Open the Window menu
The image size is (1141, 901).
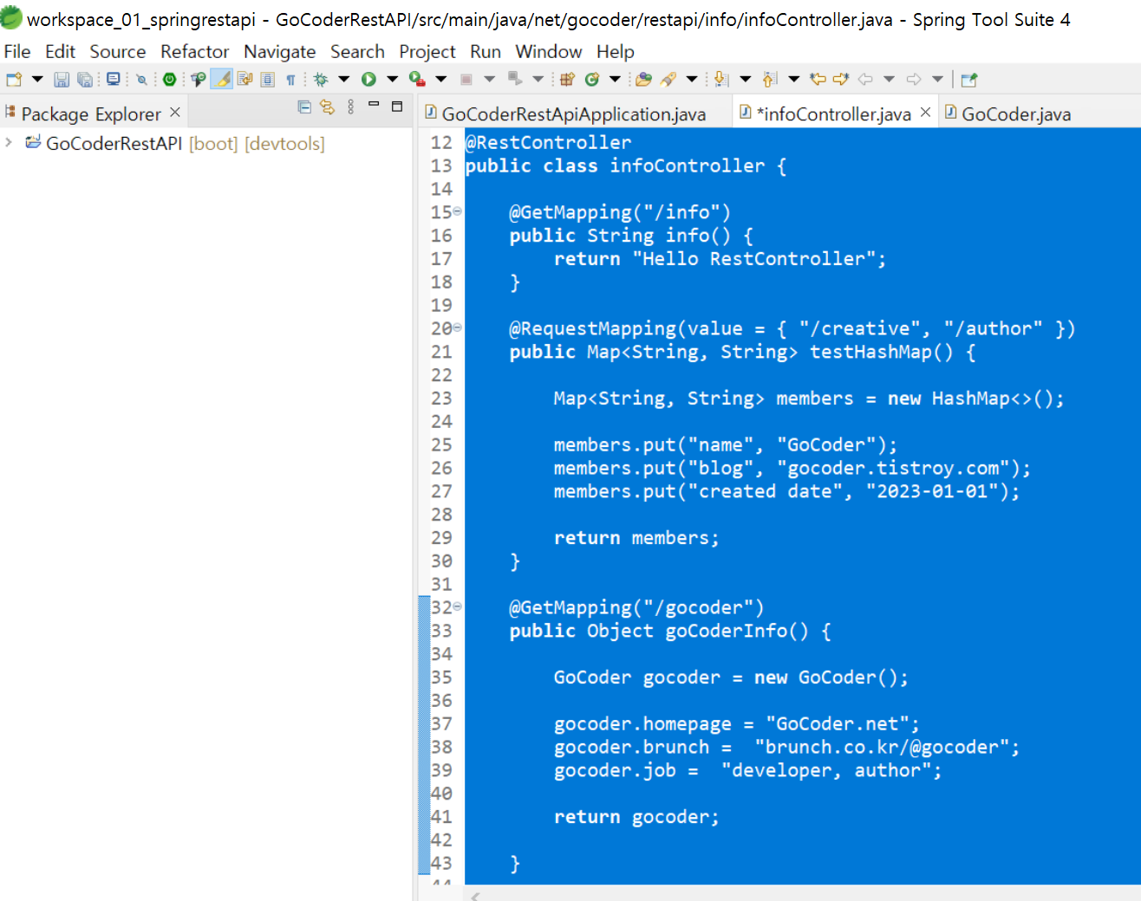(x=549, y=52)
